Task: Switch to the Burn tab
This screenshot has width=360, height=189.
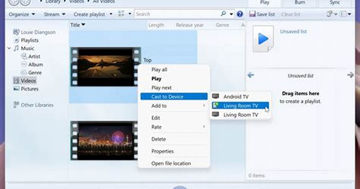Action: [299, 3]
